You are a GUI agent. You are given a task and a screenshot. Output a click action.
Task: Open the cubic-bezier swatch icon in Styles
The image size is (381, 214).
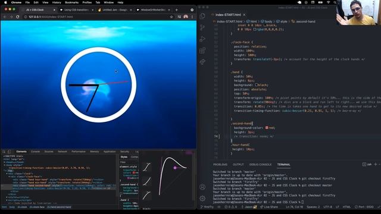click(x=129, y=178)
